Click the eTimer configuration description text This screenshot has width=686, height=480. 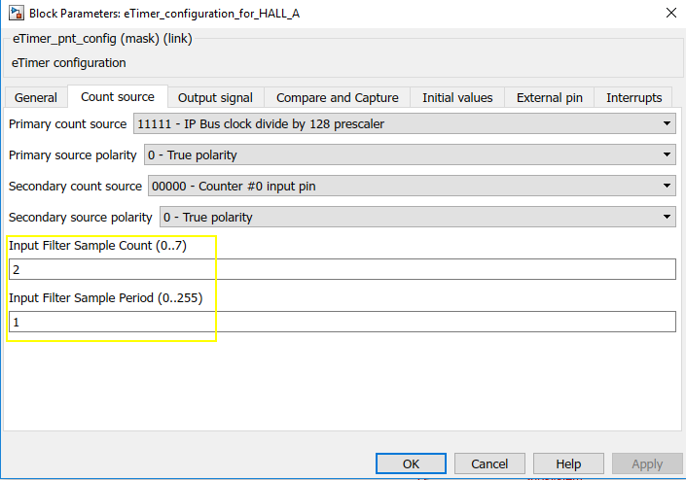point(69,62)
